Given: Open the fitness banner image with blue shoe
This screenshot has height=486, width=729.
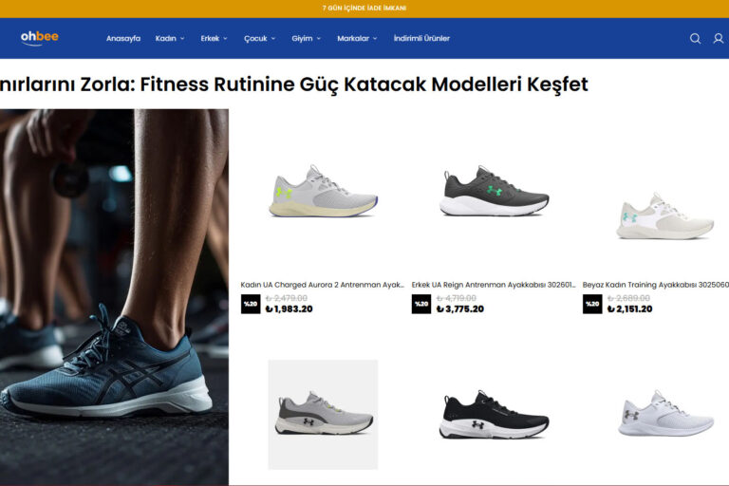Looking at the screenshot, I should [x=114, y=297].
